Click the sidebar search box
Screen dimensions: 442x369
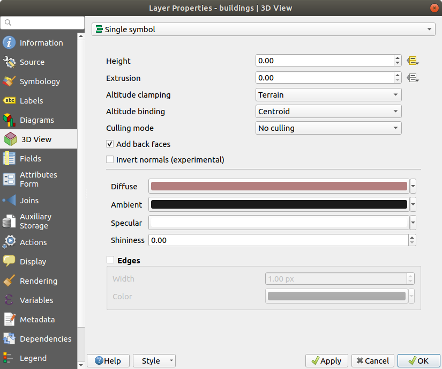point(42,23)
